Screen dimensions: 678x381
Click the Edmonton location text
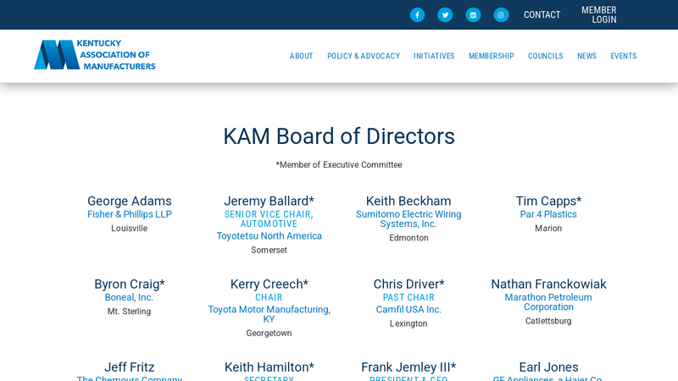(x=408, y=238)
